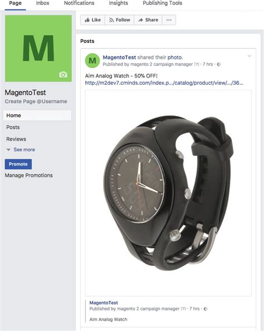The image size is (264, 331).
Task: Open the post options chevron dropdown
Action: (250, 56)
